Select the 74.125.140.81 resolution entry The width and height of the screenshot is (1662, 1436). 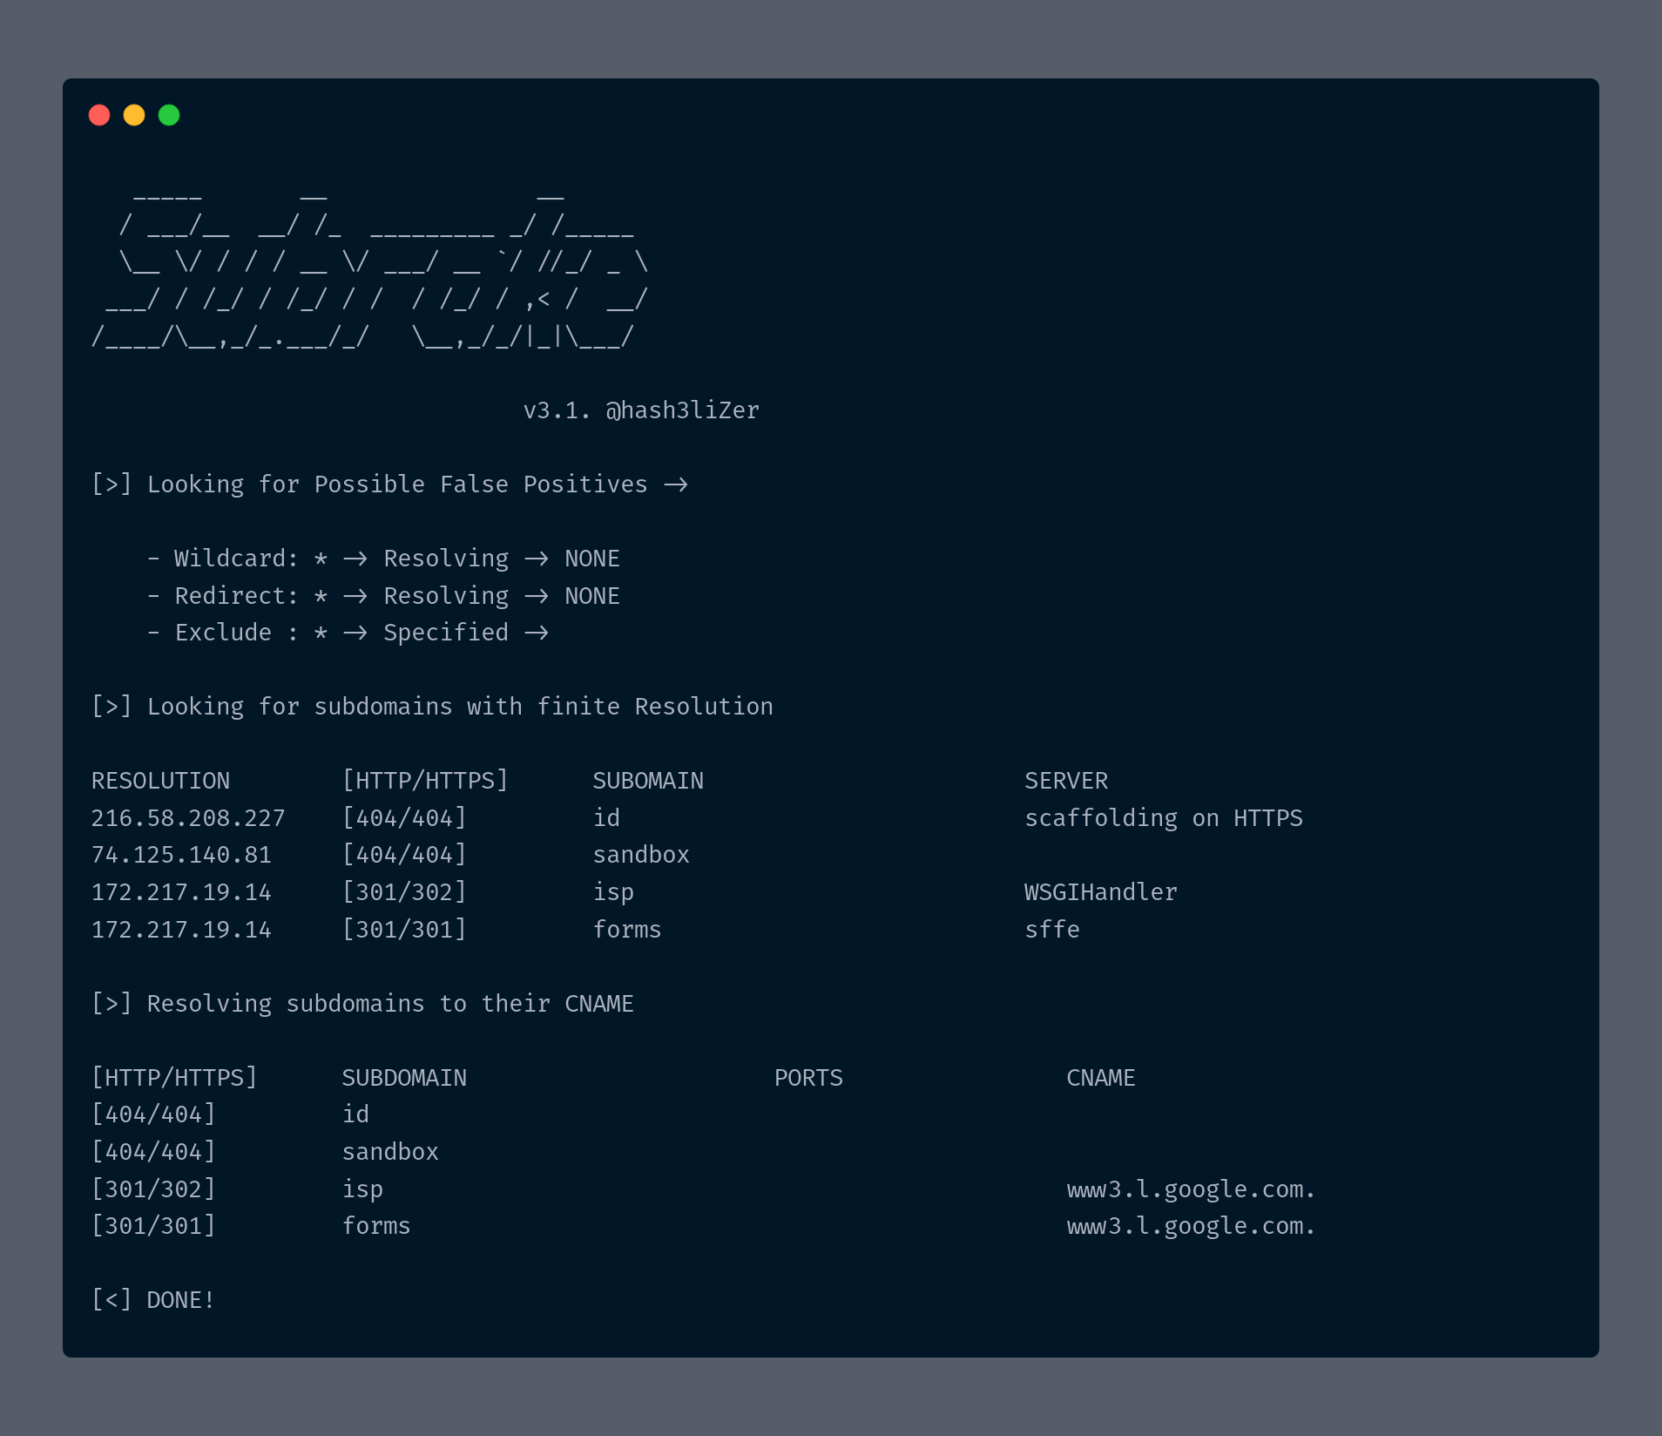(x=181, y=855)
